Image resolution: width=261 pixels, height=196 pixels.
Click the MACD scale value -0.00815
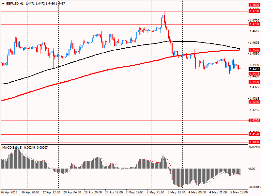(x=254, y=187)
